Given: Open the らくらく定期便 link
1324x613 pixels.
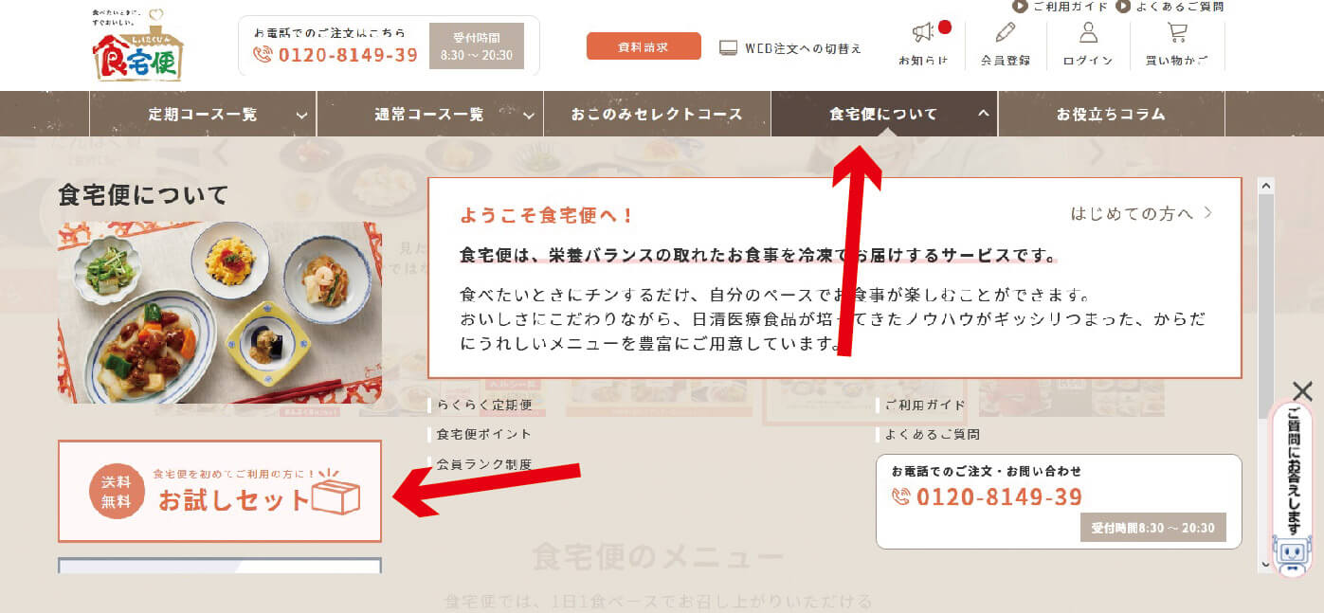Looking at the screenshot, I should (483, 405).
